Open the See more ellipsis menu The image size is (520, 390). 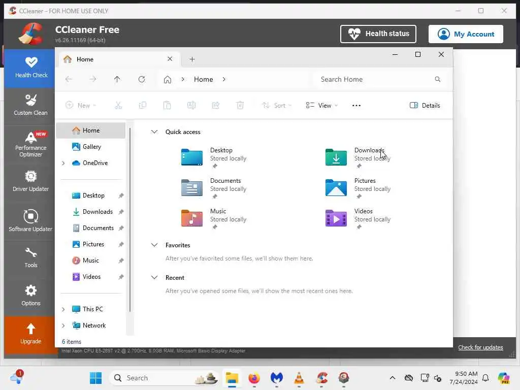click(356, 106)
